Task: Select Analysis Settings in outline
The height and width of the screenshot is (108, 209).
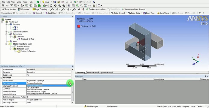Action: pos(23,46)
